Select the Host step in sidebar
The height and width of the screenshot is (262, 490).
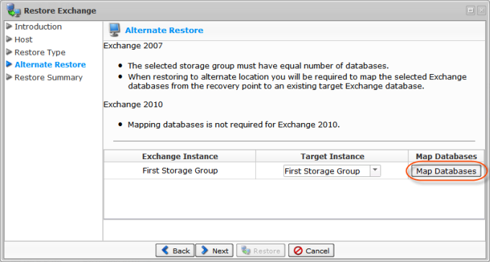[24, 40]
